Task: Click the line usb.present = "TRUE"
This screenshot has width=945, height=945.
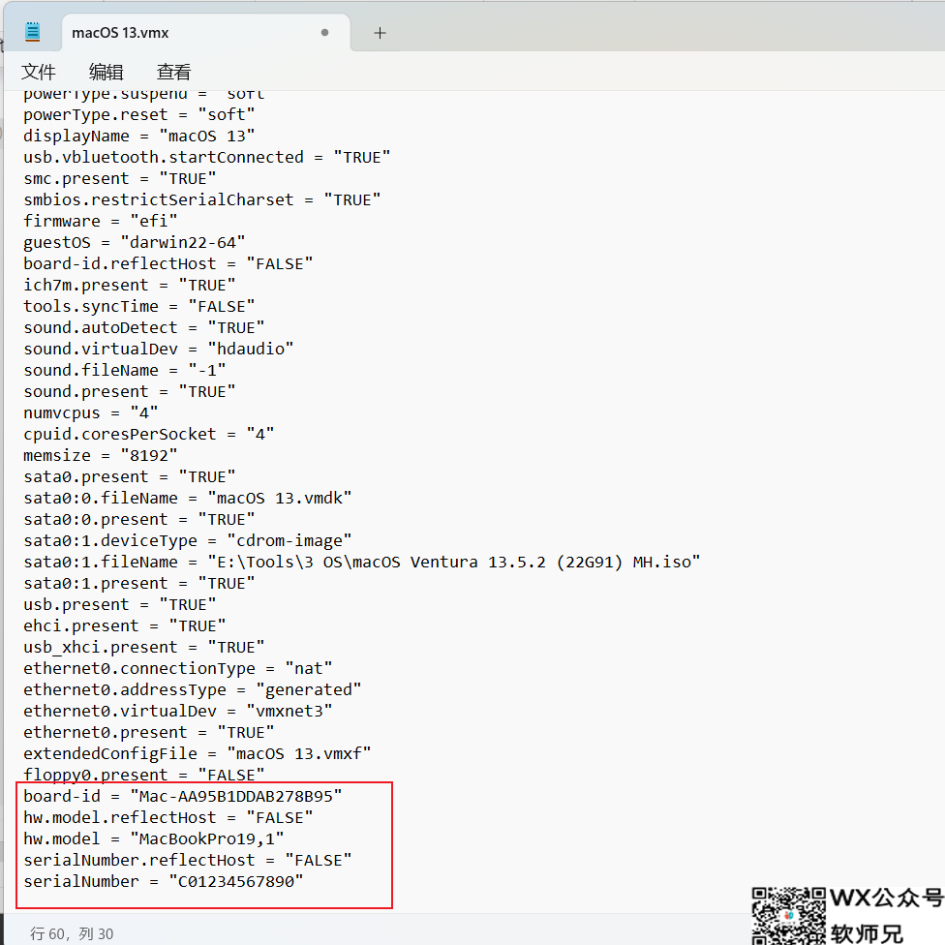Action: (x=120, y=604)
